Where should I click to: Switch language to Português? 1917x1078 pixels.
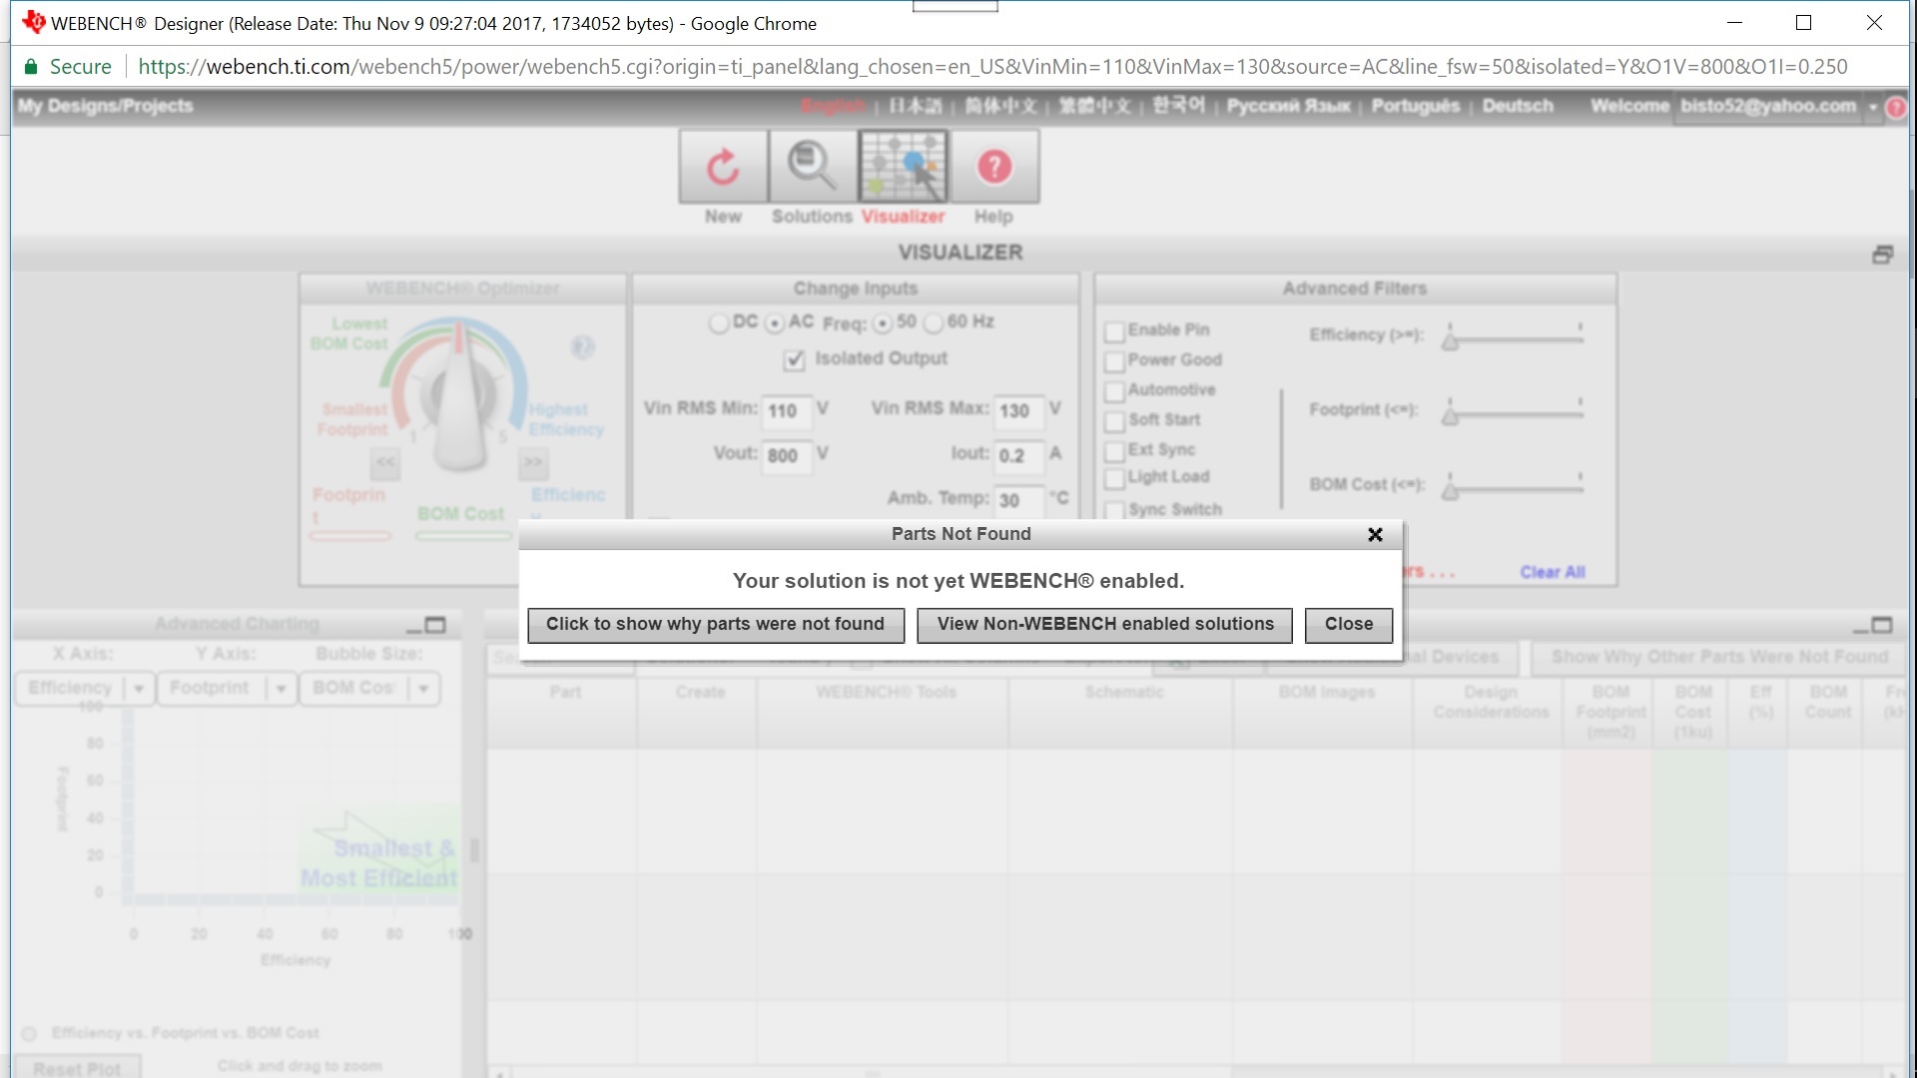pyautogui.click(x=1415, y=107)
